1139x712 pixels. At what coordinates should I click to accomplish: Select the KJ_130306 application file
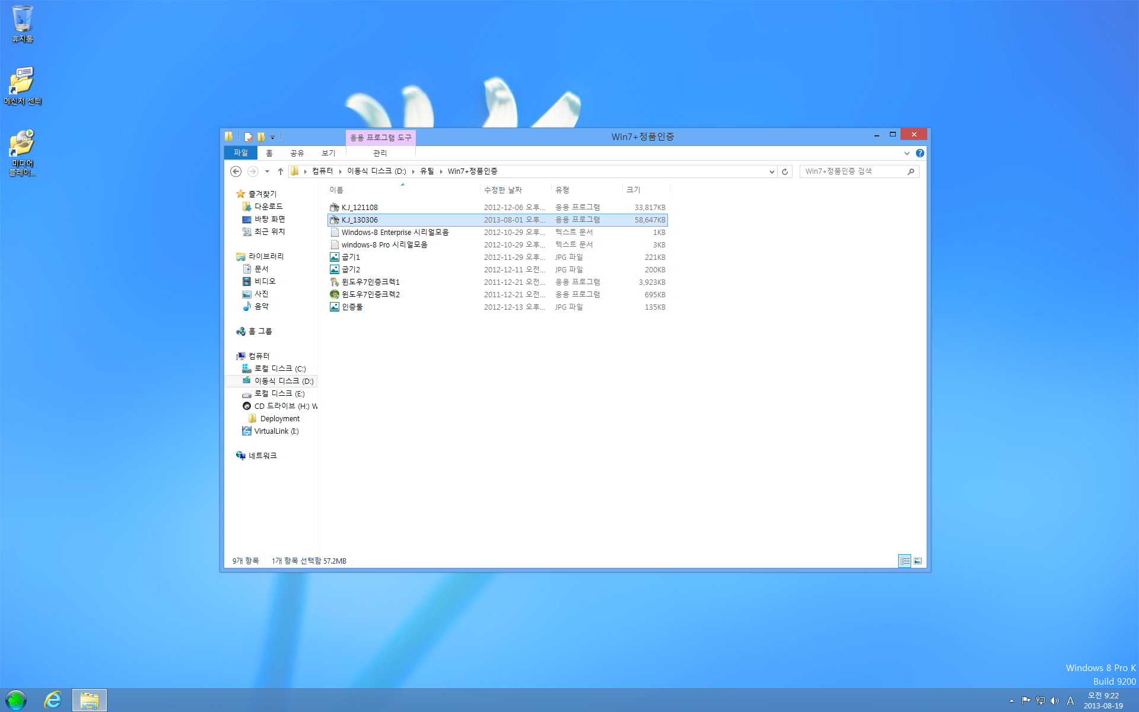tap(497, 220)
